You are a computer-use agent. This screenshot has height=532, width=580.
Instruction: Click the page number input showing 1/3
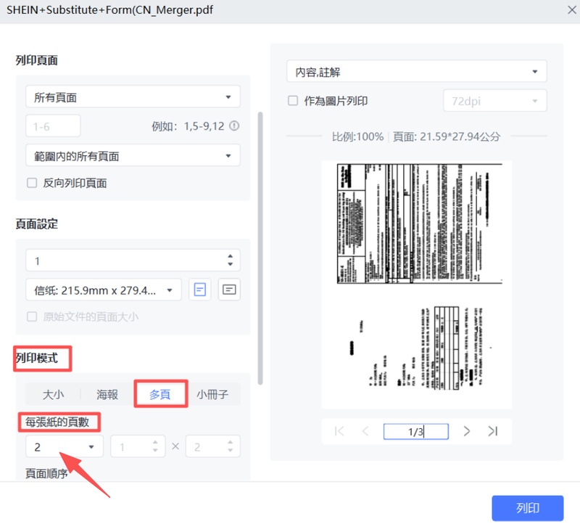[416, 431]
